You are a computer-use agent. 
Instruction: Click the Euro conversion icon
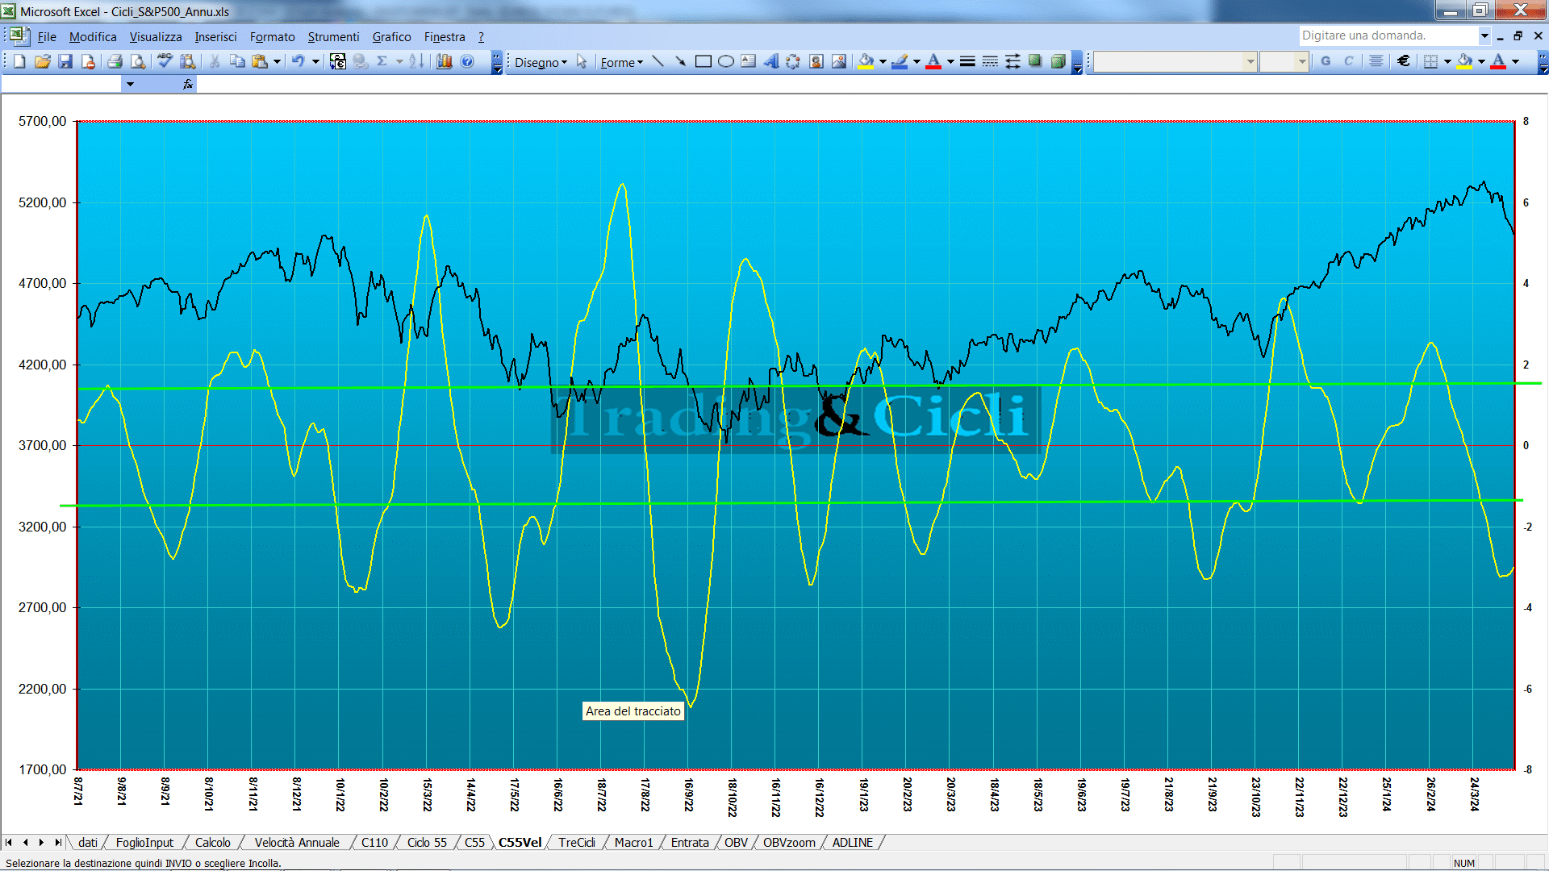pyautogui.click(x=338, y=62)
